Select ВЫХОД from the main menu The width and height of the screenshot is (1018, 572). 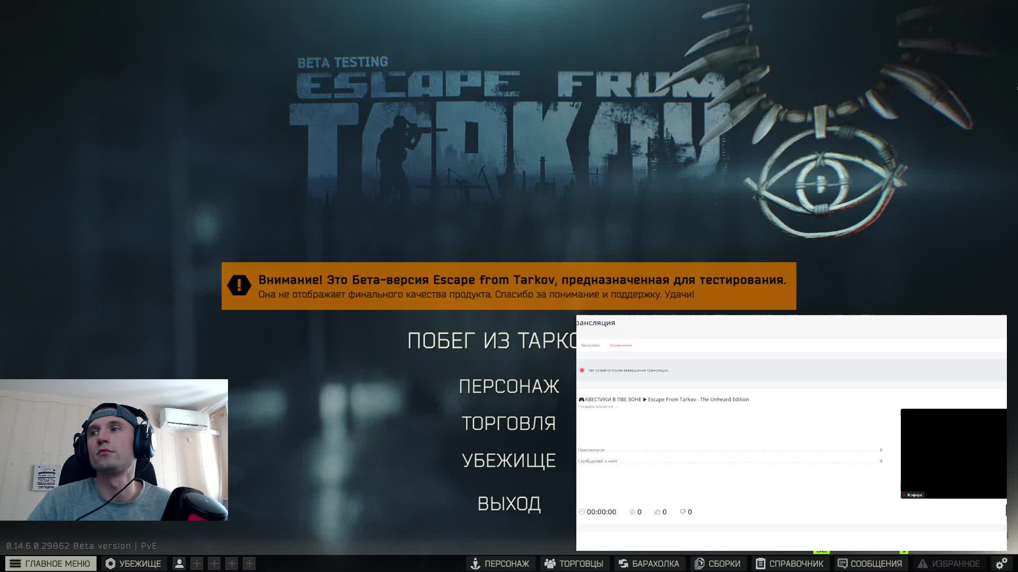point(510,504)
